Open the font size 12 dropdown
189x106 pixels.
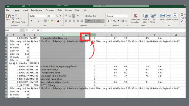tap(54, 16)
